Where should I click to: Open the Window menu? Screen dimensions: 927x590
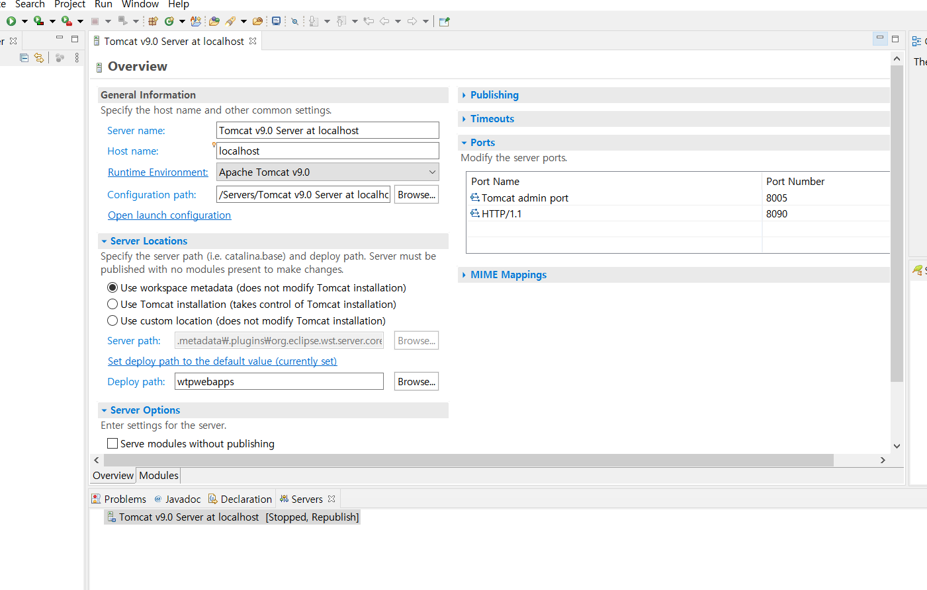pyautogui.click(x=140, y=5)
